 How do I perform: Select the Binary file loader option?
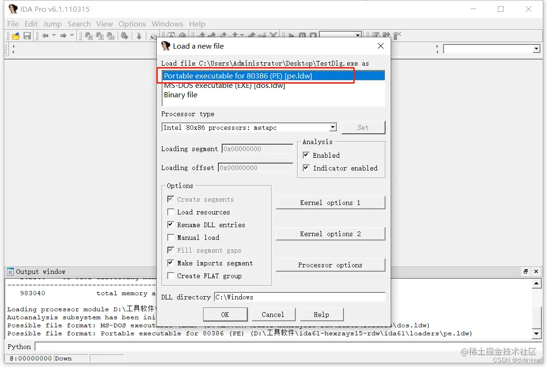point(274,95)
